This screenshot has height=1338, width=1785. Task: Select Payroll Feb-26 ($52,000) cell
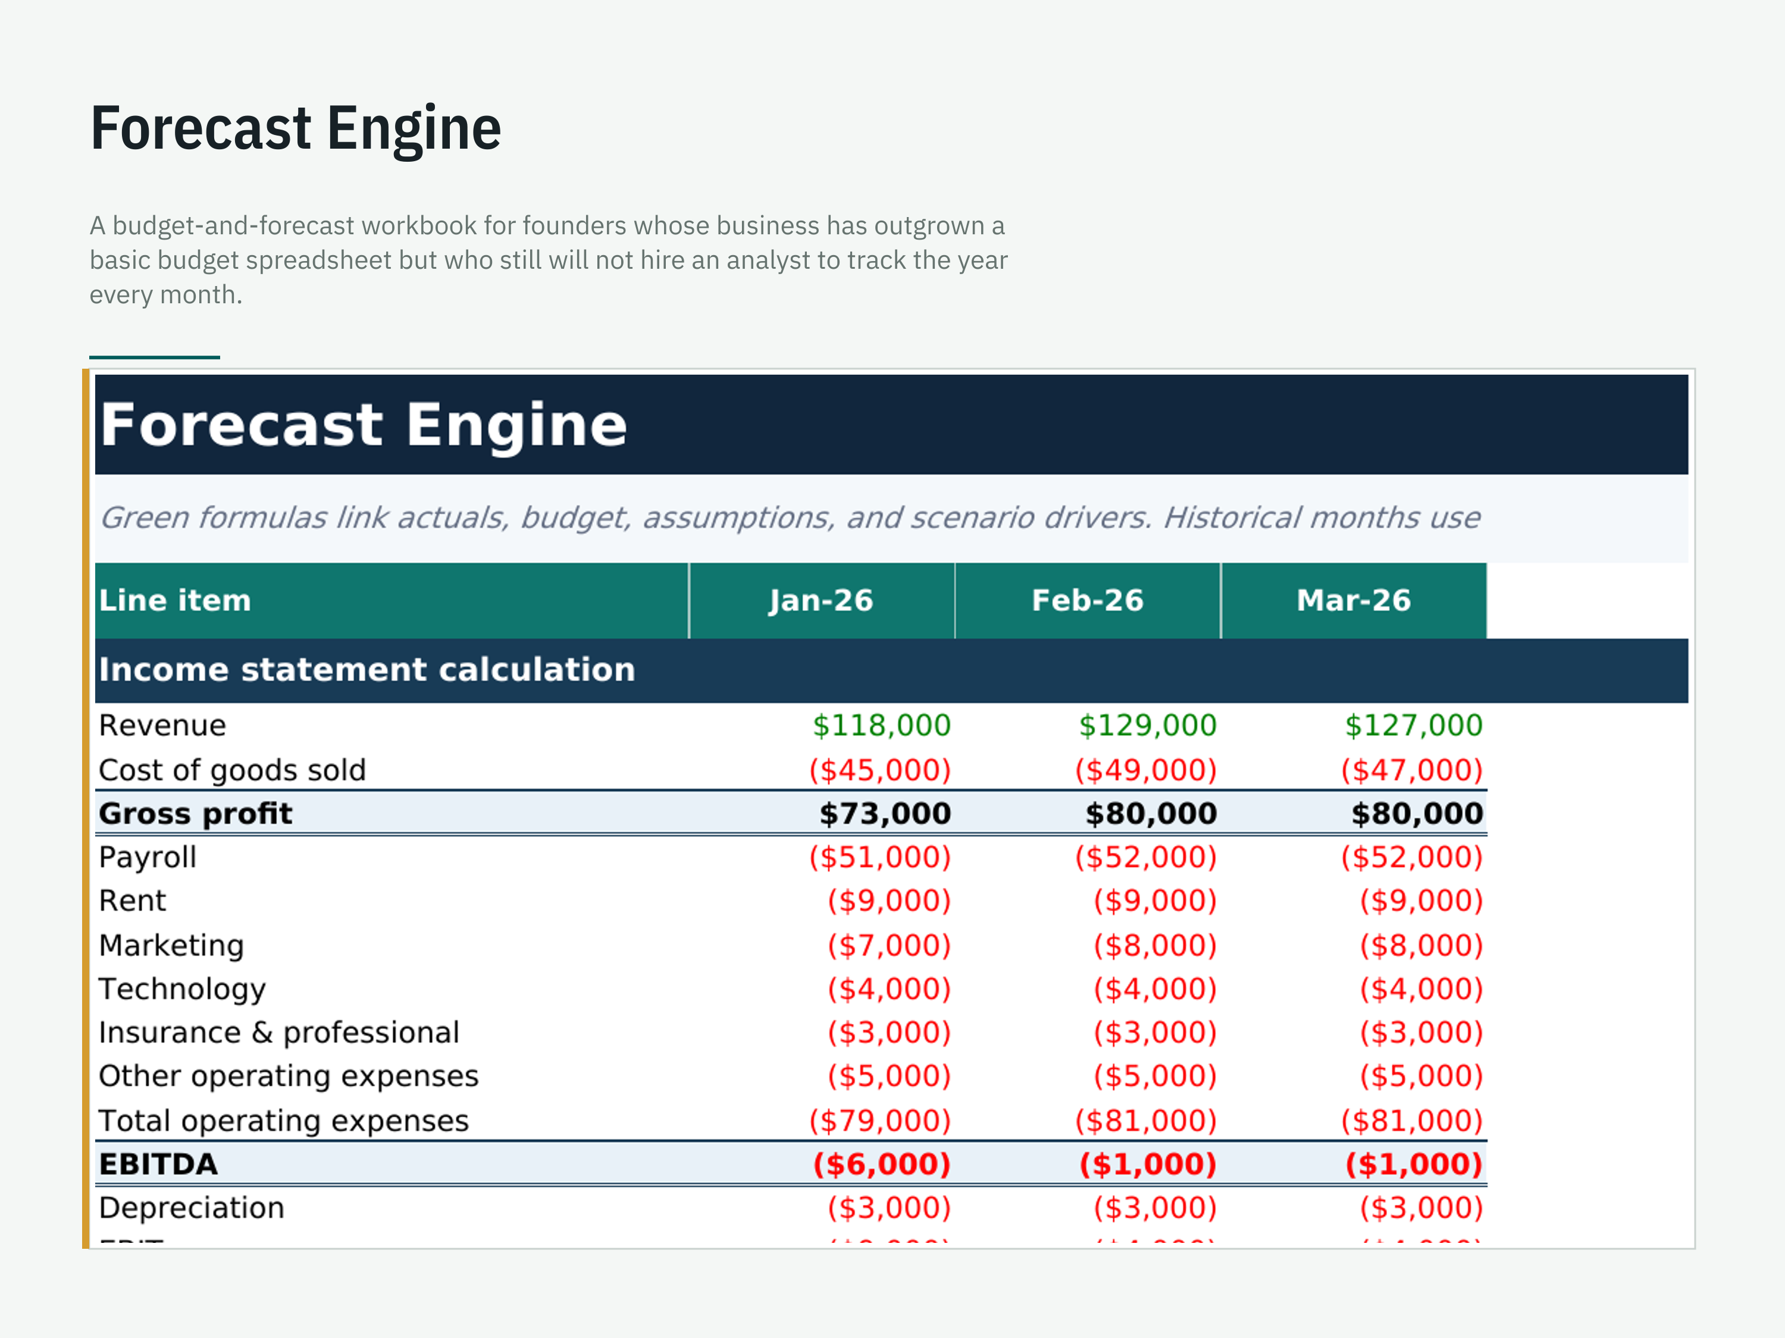coord(1146,858)
